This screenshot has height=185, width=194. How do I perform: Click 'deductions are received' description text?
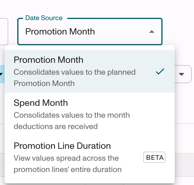pyautogui.click(x=56, y=126)
